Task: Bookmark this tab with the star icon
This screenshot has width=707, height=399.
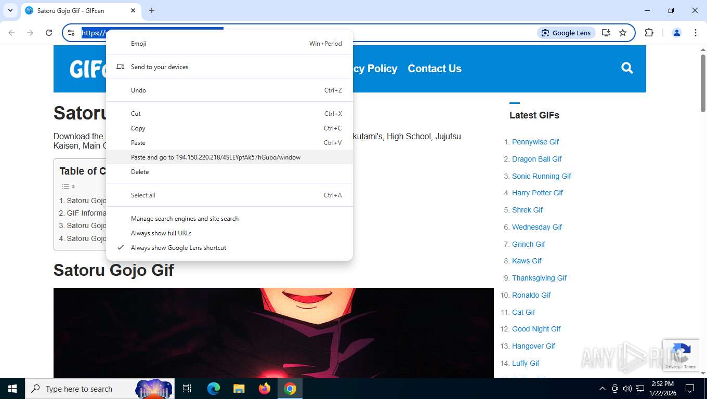Action: pyautogui.click(x=623, y=33)
